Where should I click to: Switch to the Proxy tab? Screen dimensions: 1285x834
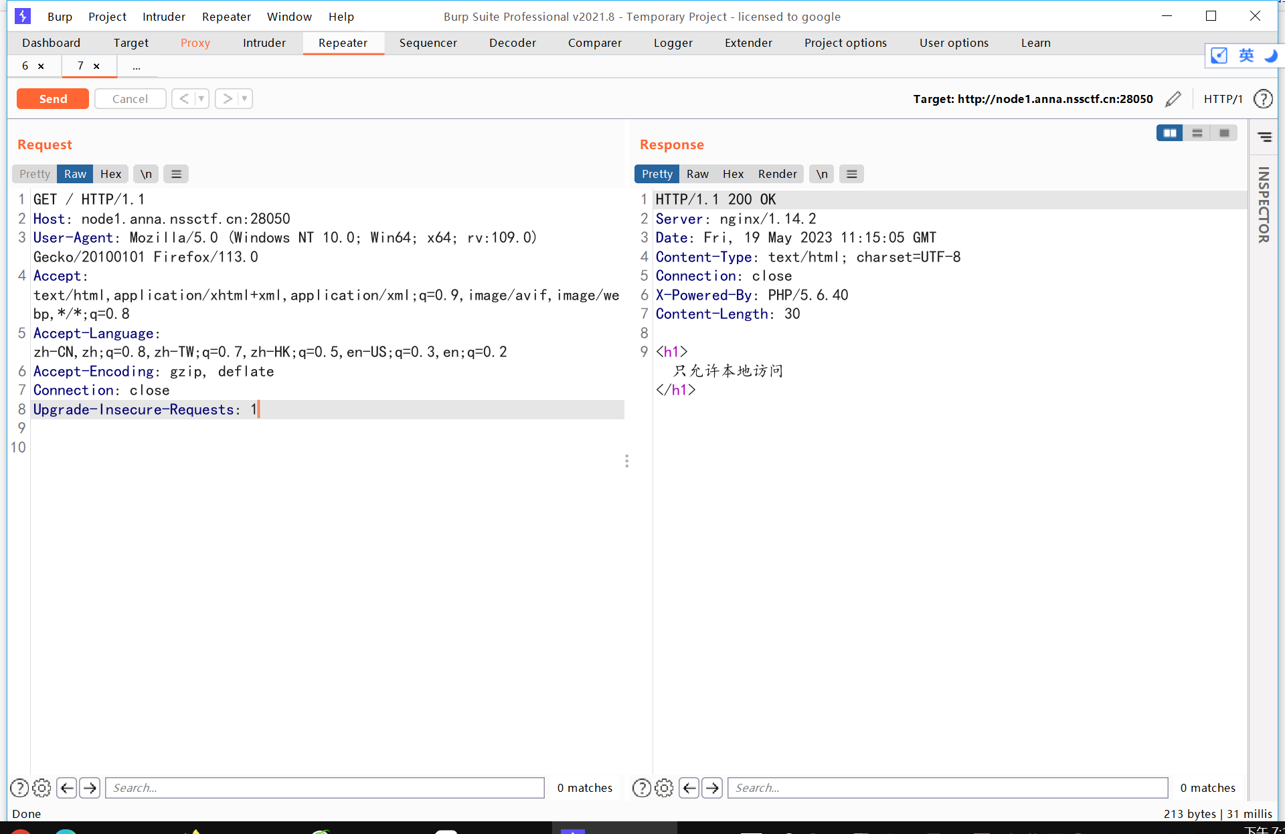pos(195,43)
